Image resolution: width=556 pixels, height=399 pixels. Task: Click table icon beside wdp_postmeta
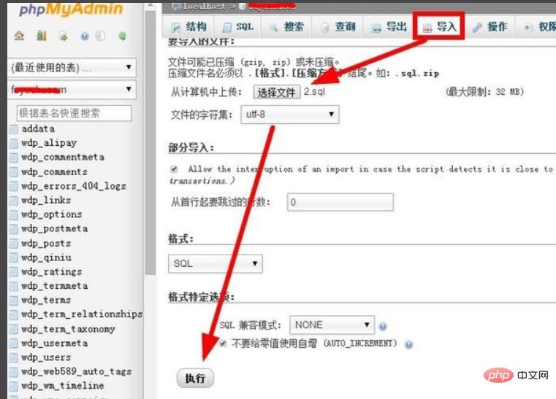coord(14,229)
